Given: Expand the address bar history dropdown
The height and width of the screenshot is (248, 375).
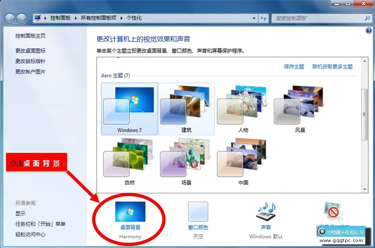Looking at the screenshot, I should [x=254, y=18].
